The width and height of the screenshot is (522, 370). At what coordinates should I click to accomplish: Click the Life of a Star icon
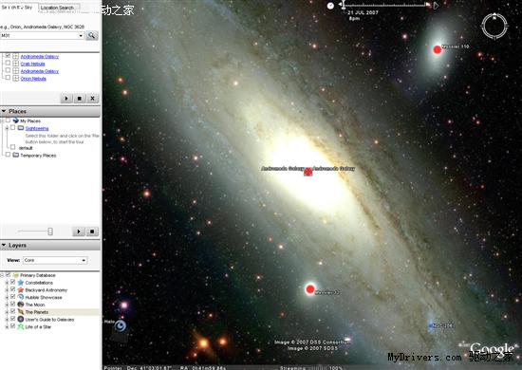pyautogui.click(x=21, y=326)
